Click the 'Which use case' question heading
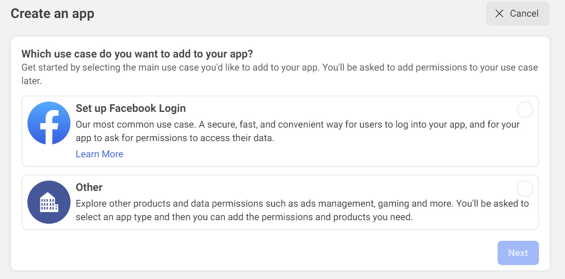Image resolution: width=565 pixels, height=279 pixels. pos(137,54)
